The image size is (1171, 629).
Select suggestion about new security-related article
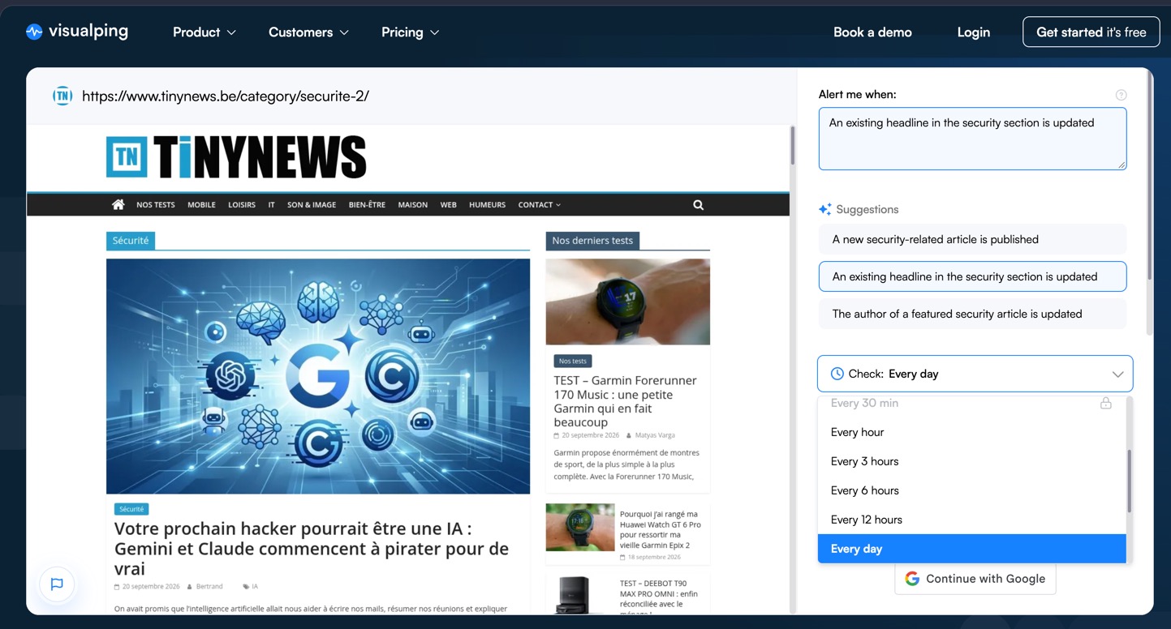[972, 239]
